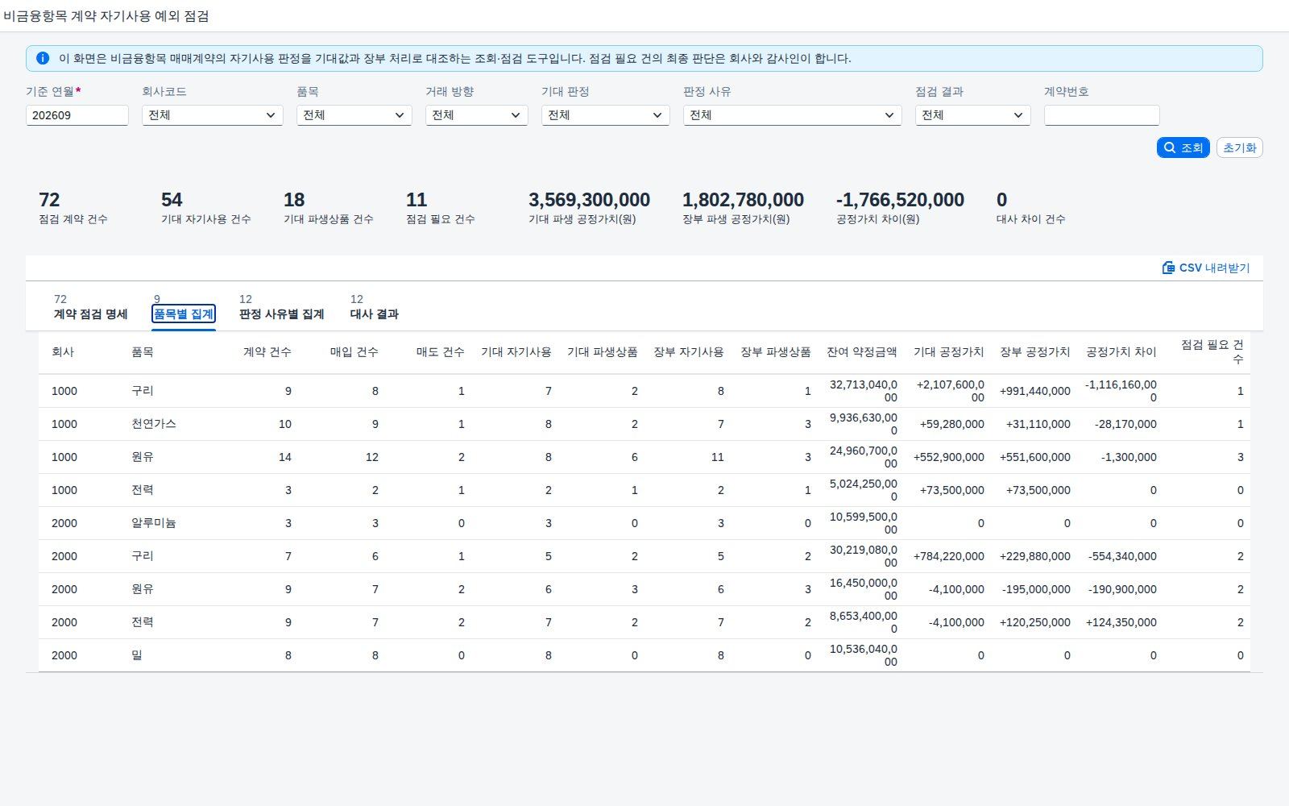Click the 밀 row cell
Image resolution: width=1289 pixels, height=806 pixels.
click(x=137, y=655)
